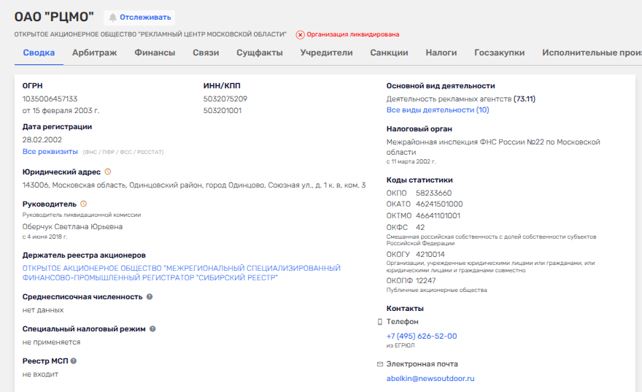
Task: Click the bell icon next to Отслеживать
Action: [x=112, y=18]
